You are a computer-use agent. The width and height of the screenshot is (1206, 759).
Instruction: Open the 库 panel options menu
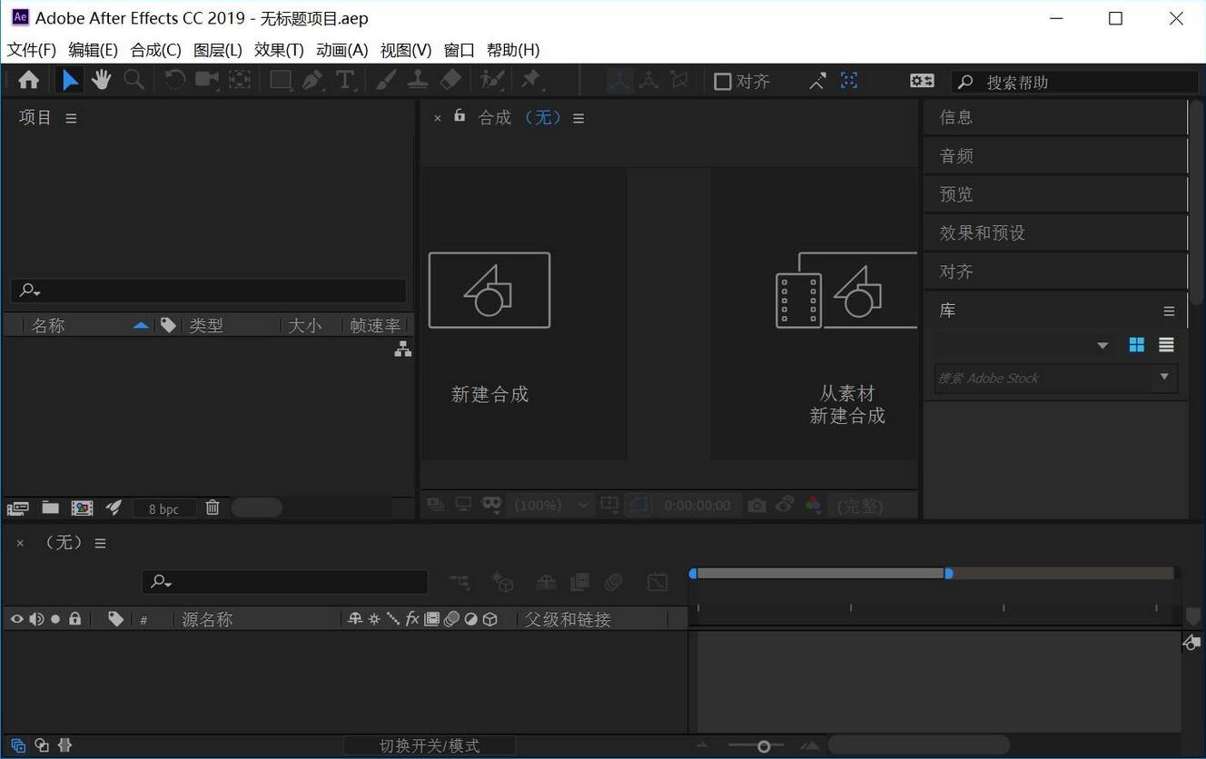click(x=1169, y=311)
